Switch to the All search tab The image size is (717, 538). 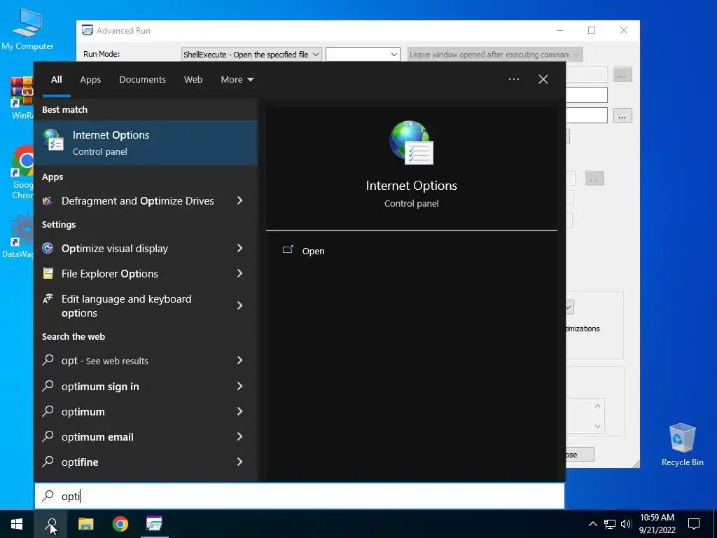pos(56,80)
